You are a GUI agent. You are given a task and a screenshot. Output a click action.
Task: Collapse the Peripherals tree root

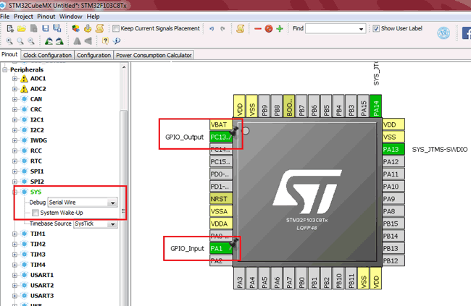pyautogui.click(x=5, y=69)
